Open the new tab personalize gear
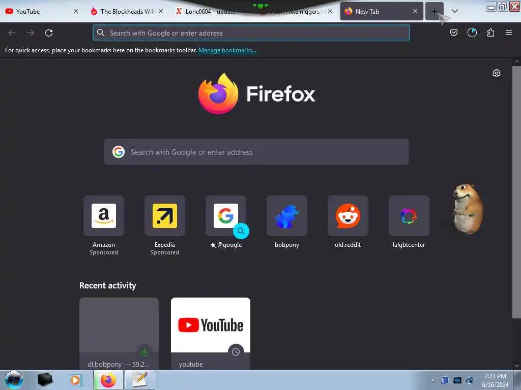The height and width of the screenshot is (390, 521). coord(497,73)
